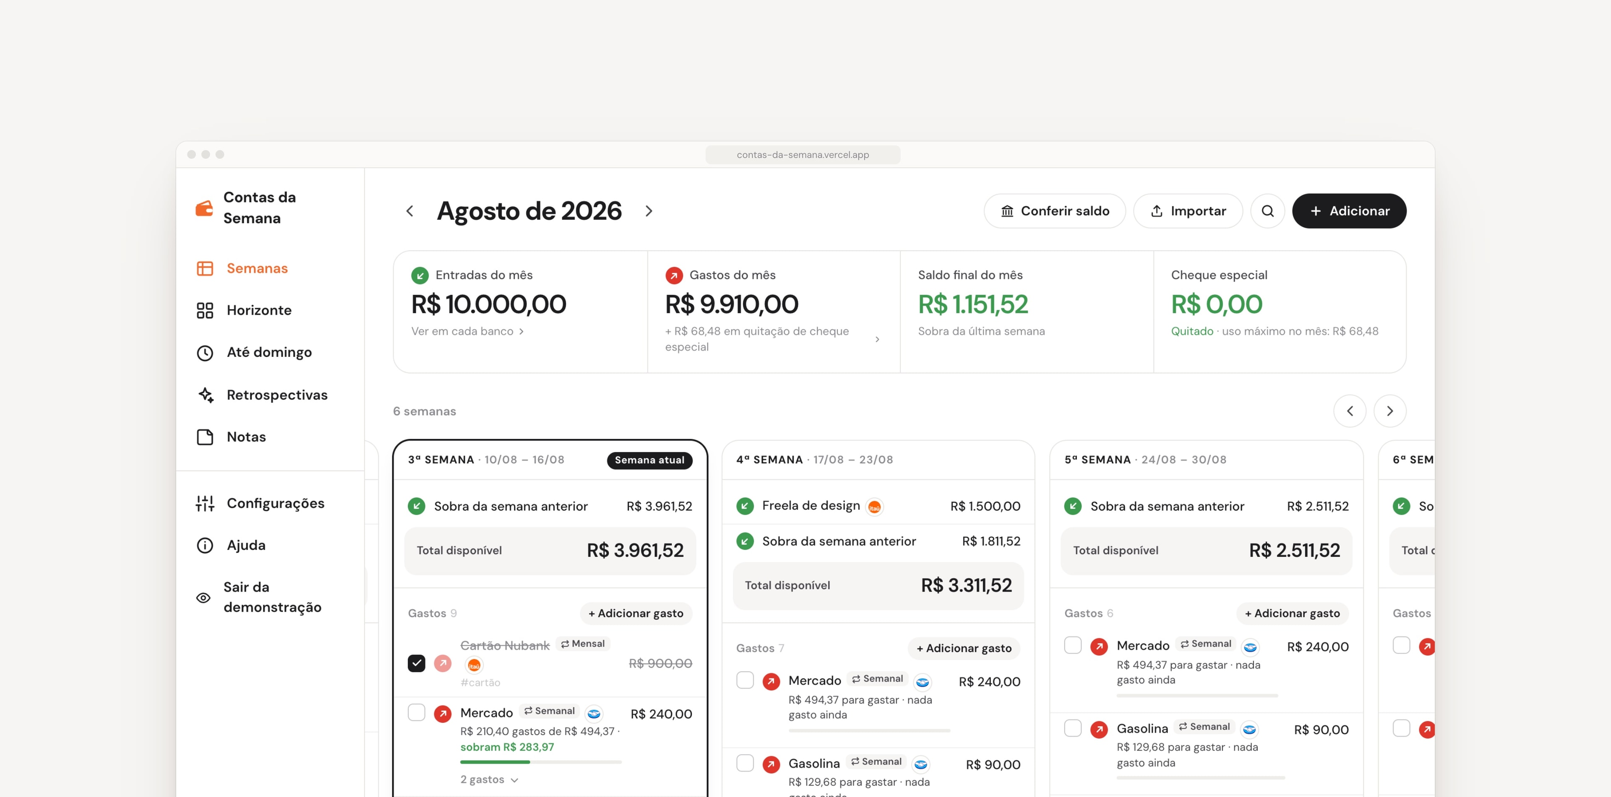Click green arrow icon of Freela de design
The width and height of the screenshot is (1611, 797).
click(x=745, y=506)
